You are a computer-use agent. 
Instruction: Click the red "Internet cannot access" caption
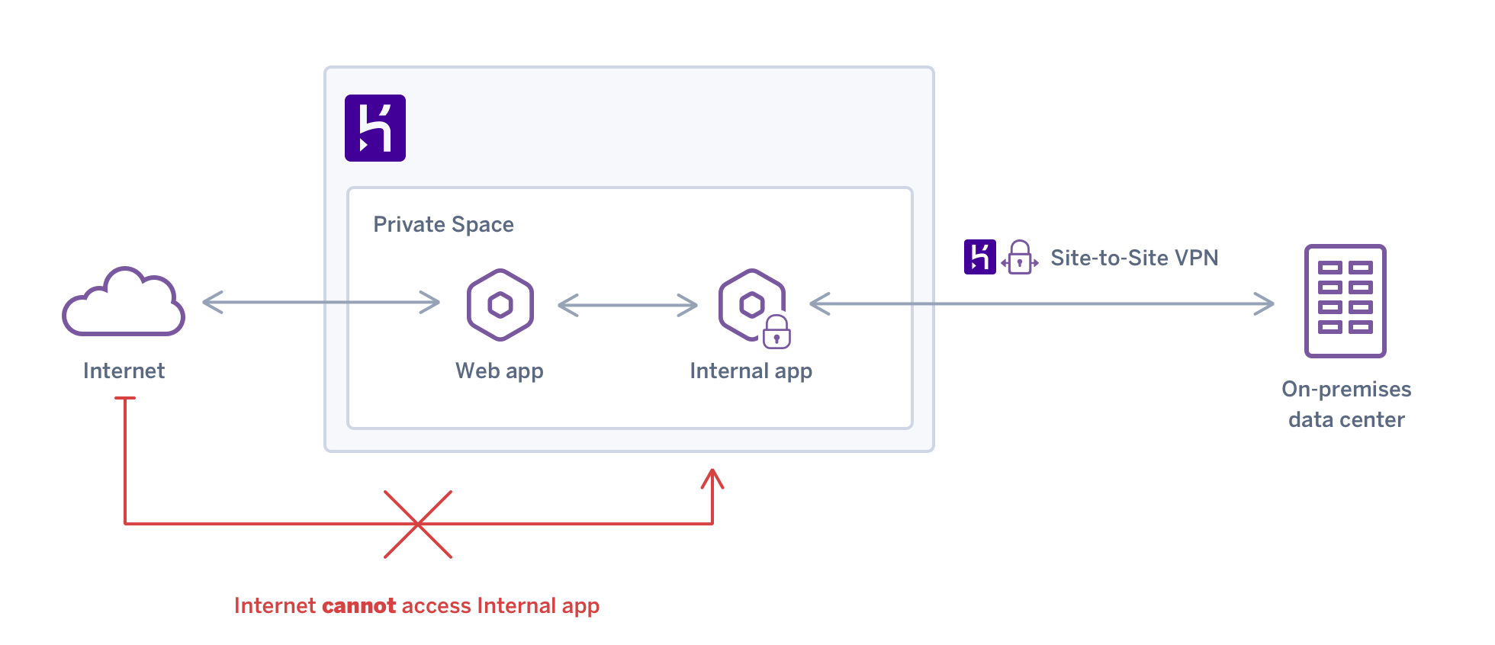[x=416, y=605]
